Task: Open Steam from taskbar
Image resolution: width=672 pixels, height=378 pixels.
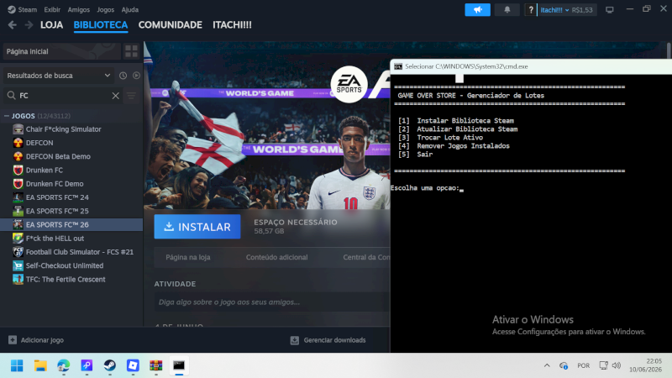Action: (110, 365)
